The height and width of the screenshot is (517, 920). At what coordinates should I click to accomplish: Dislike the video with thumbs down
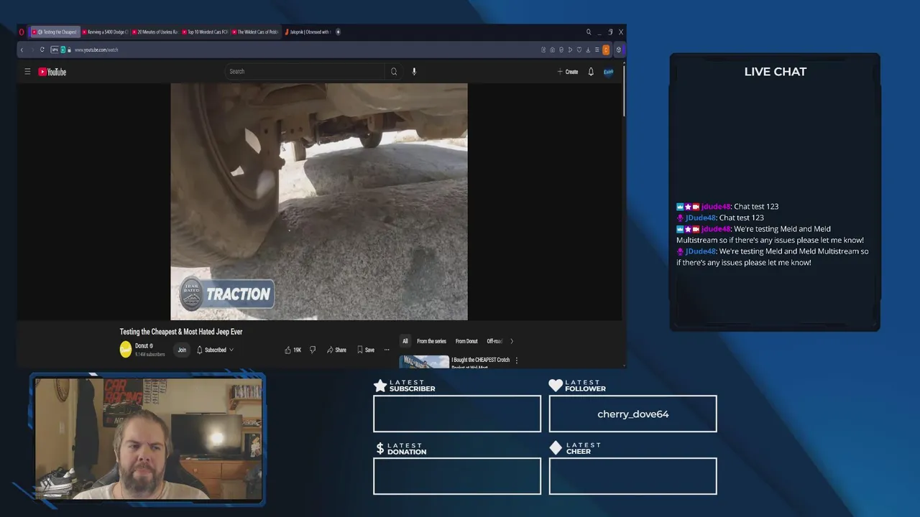coord(312,350)
